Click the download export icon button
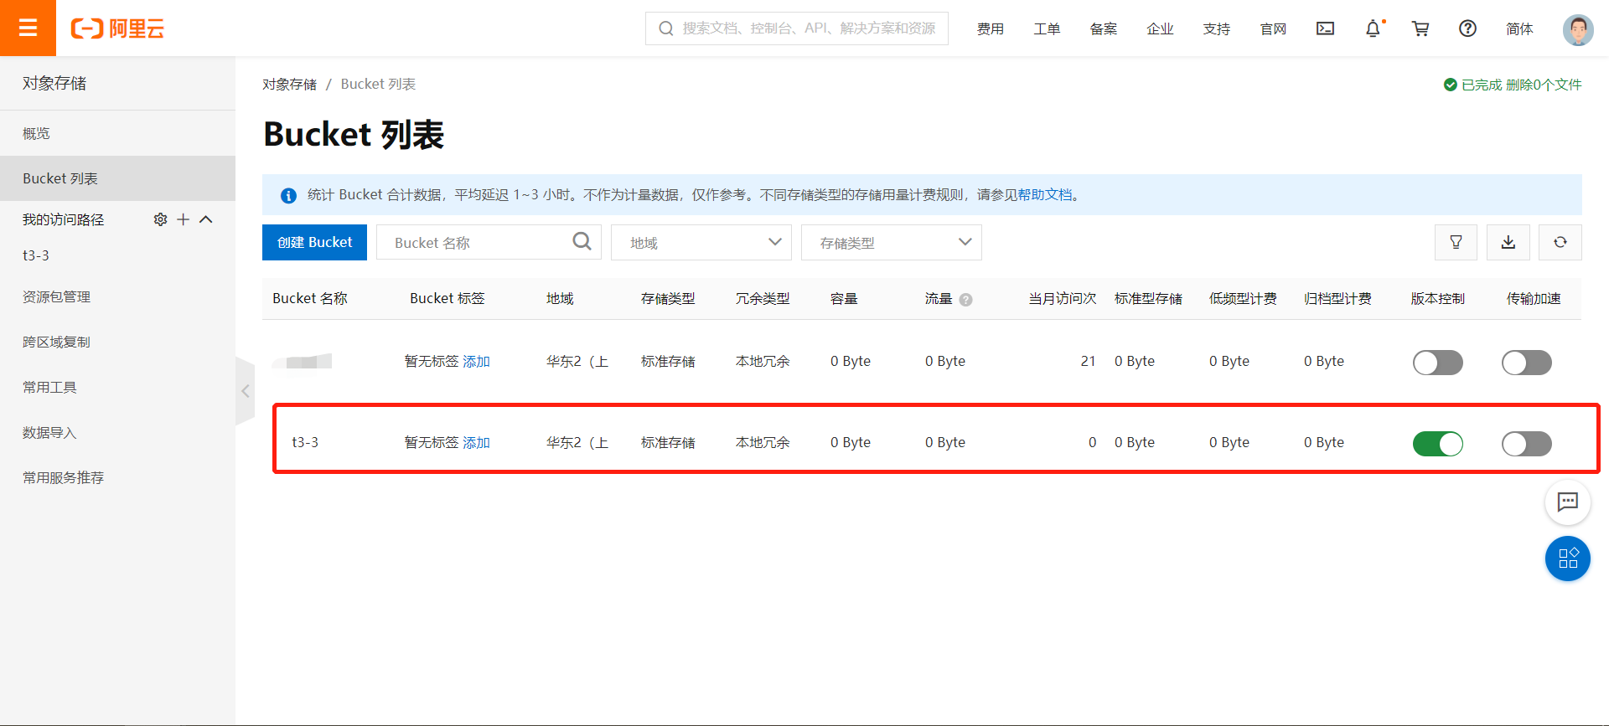Image resolution: width=1609 pixels, height=726 pixels. click(1508, 242)
